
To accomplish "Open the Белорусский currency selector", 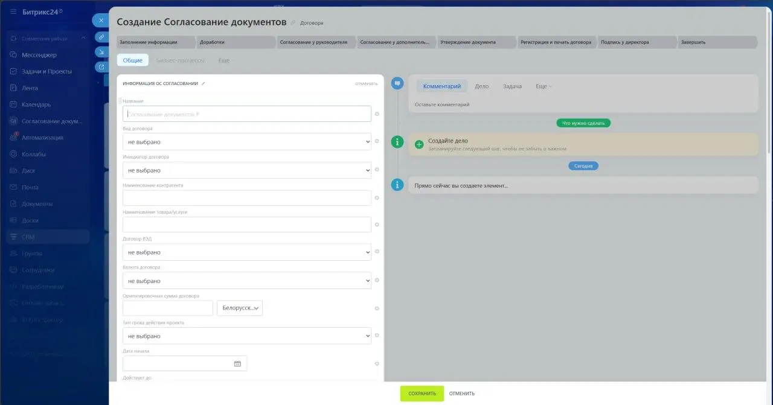I will coord(240,308).
